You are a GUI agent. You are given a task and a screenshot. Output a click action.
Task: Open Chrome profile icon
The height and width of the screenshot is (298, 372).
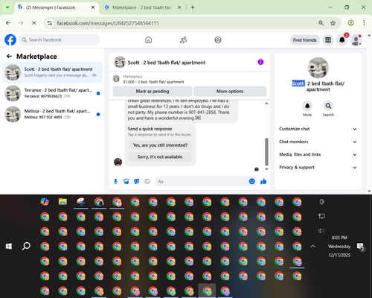pyautogui.click(x=350, y=23)
